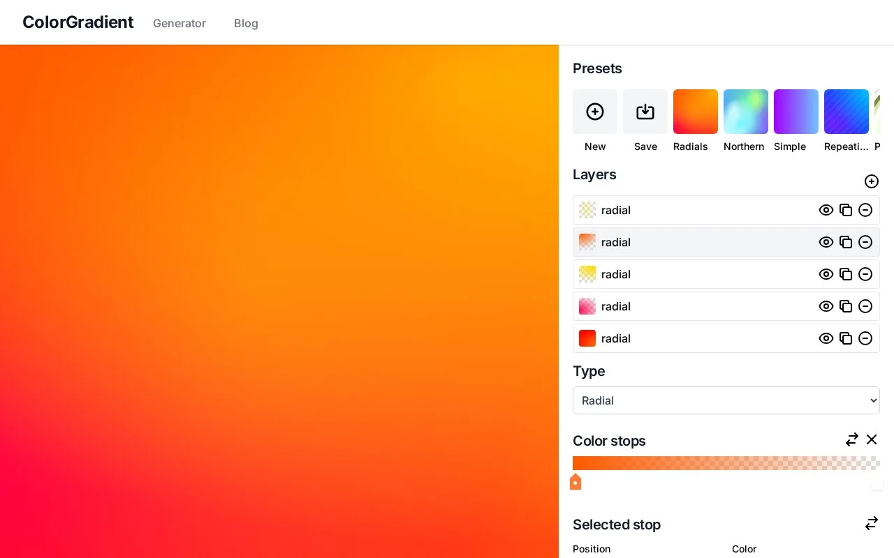Screen dimensions: 894x558
Task: Remove the selected orange radial layer
Action: [x=865, y=242]
